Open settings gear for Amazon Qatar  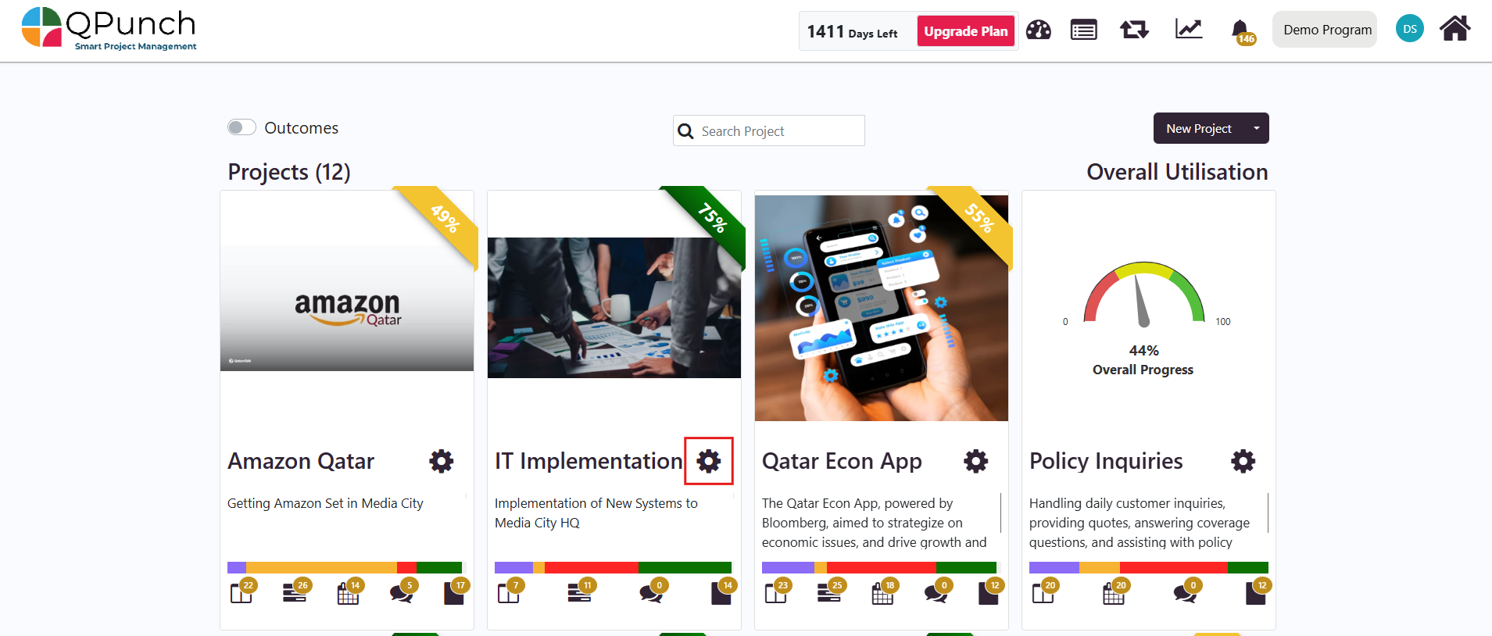(x=442, y=461)
